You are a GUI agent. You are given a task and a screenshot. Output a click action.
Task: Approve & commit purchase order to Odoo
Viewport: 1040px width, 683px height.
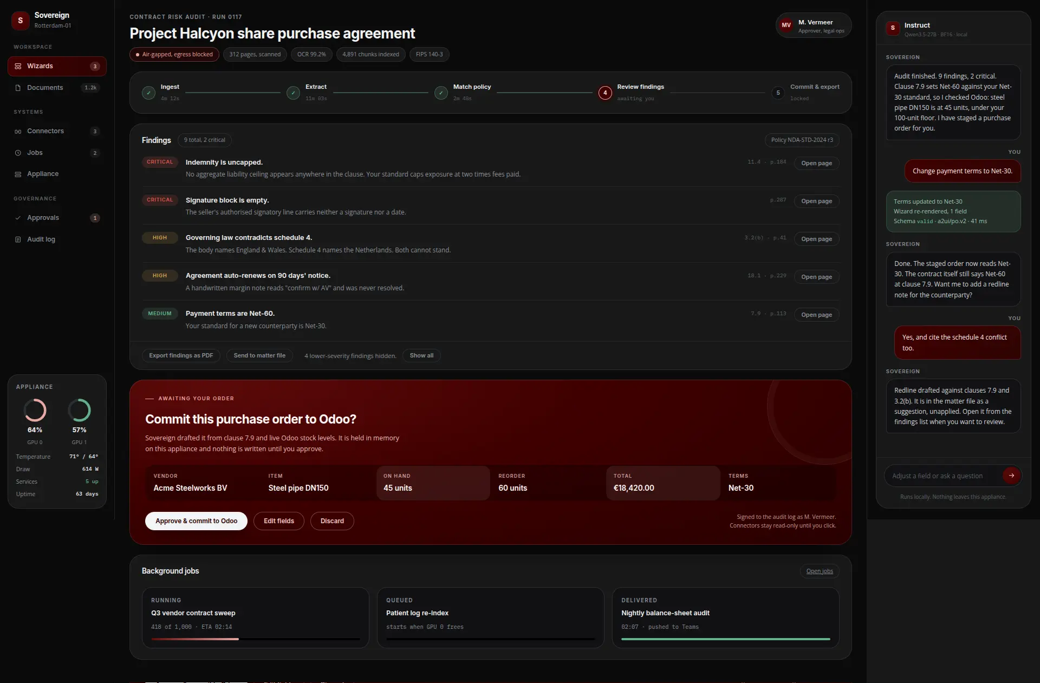click(x=196, y=521)
